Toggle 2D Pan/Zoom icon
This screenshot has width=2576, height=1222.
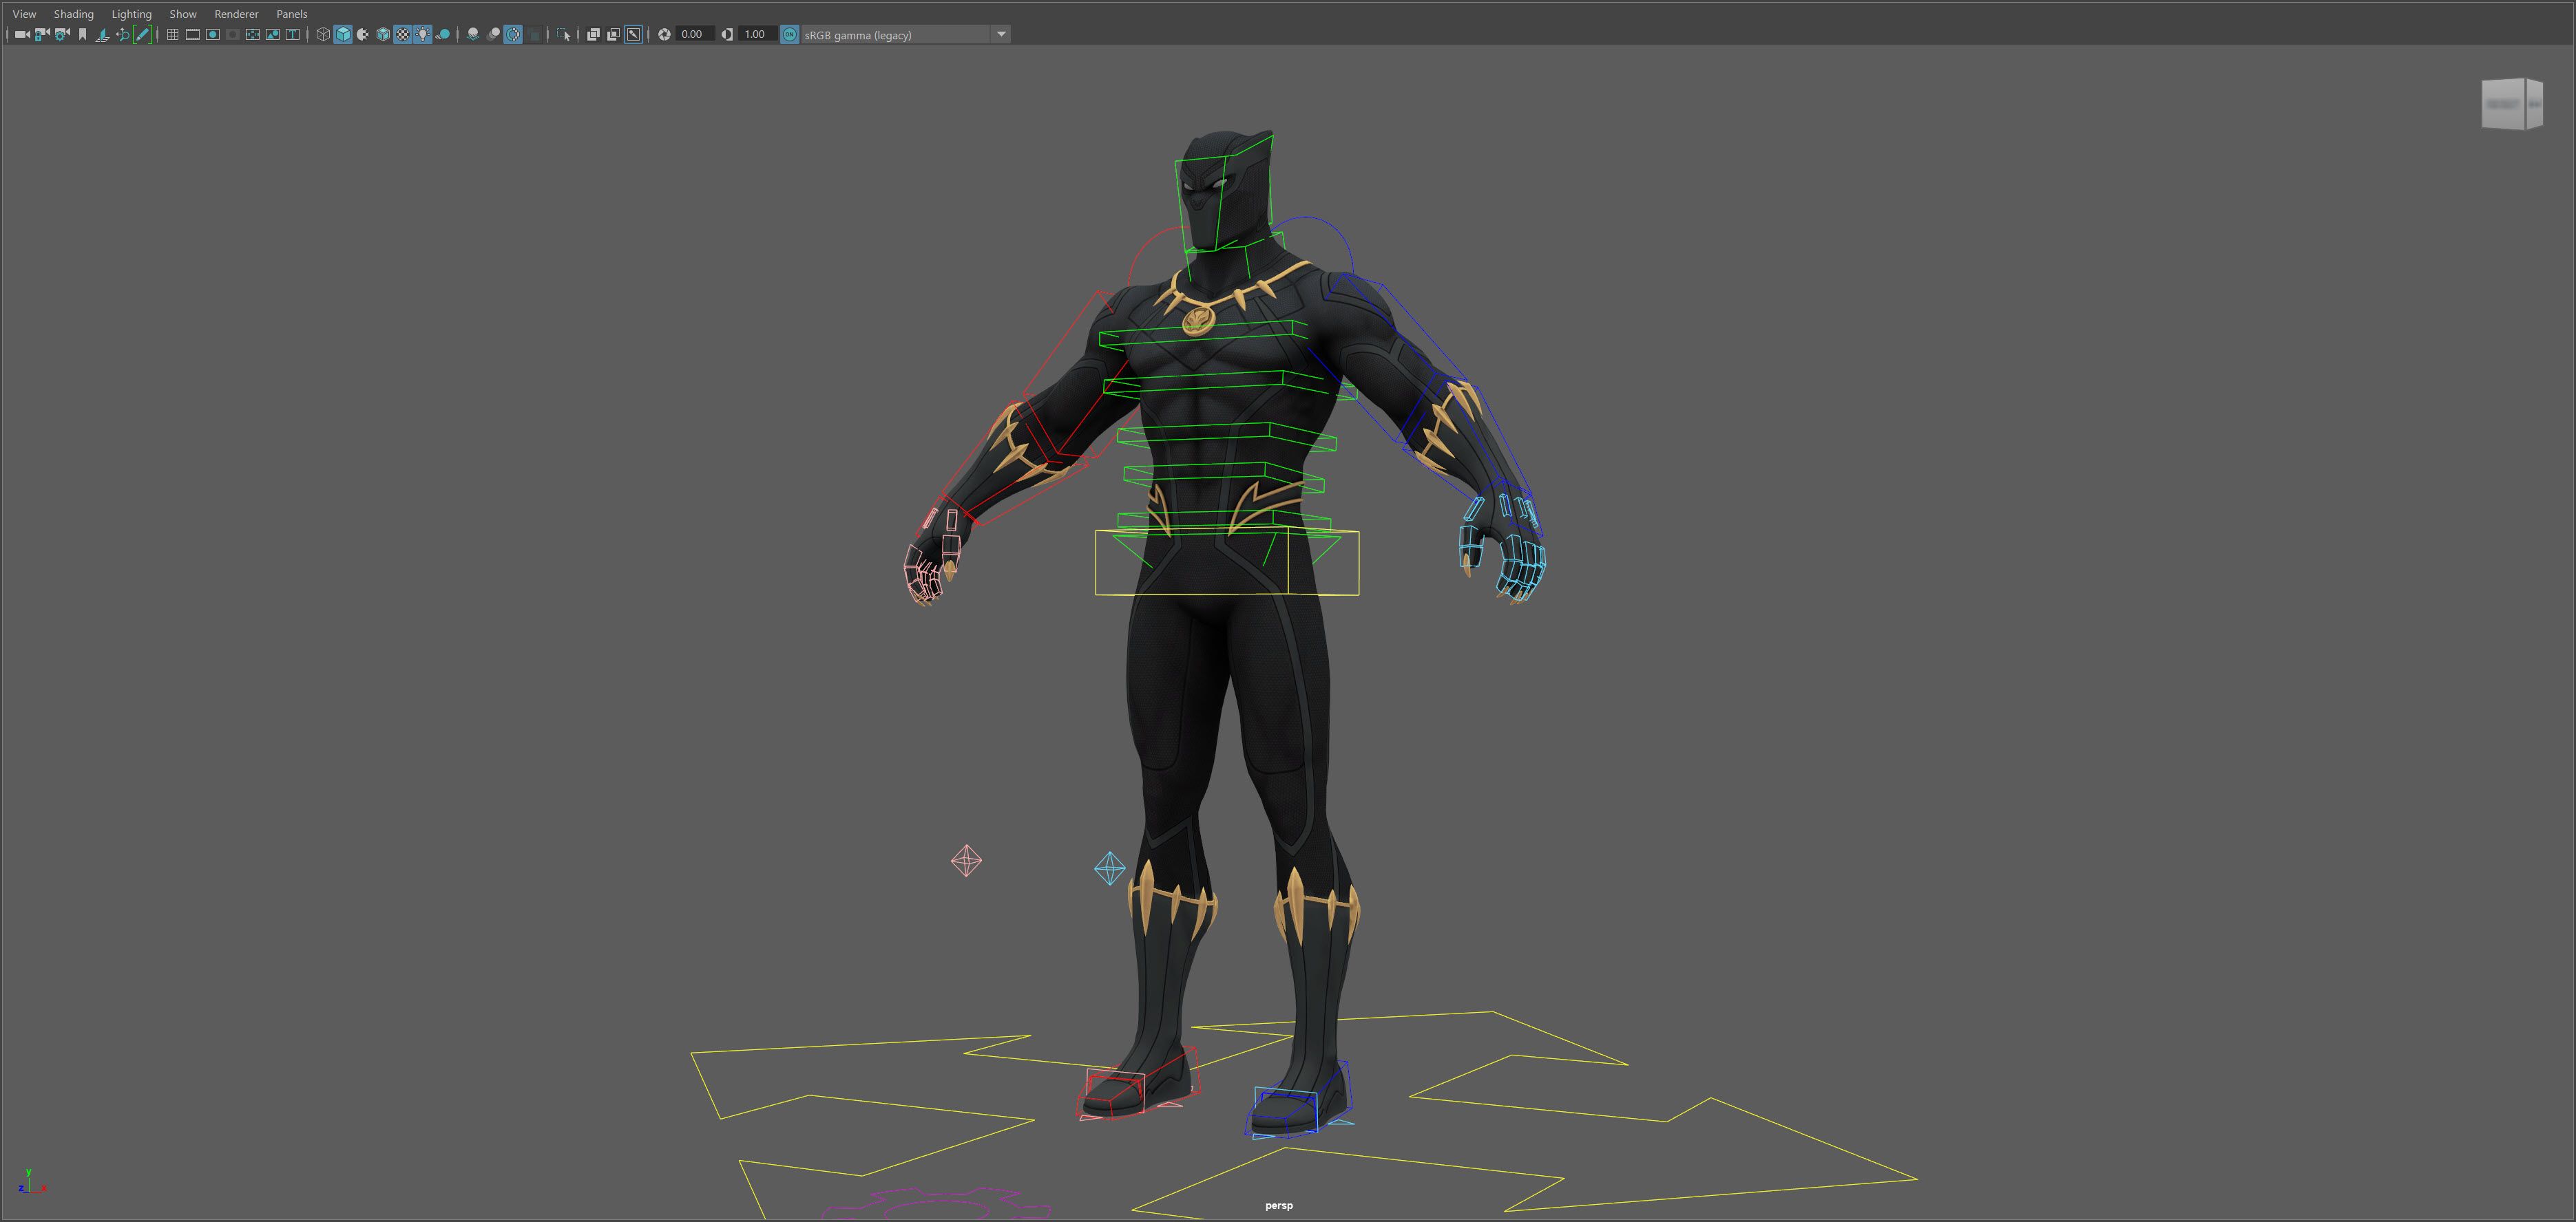click(x=122, y=34)
